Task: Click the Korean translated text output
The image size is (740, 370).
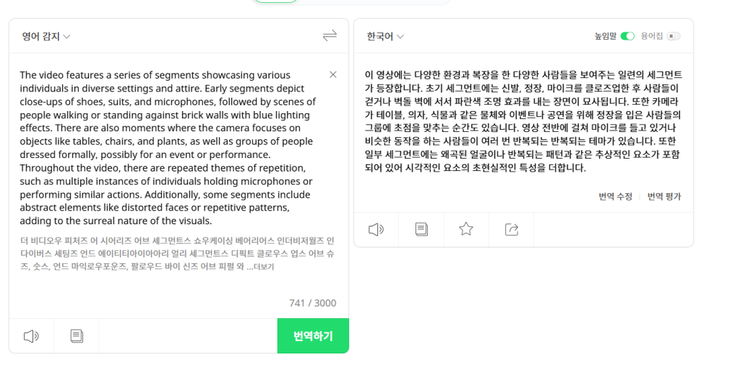Action: pos(522,121)
